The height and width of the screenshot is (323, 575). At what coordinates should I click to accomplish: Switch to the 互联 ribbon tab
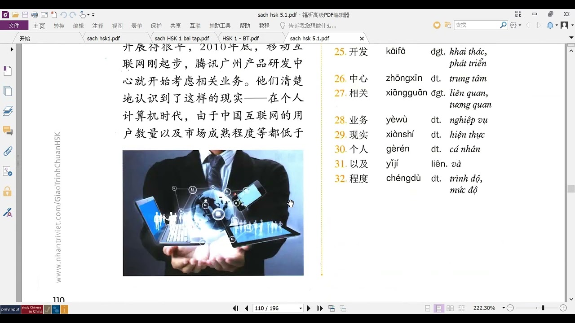tap(195, 26)
